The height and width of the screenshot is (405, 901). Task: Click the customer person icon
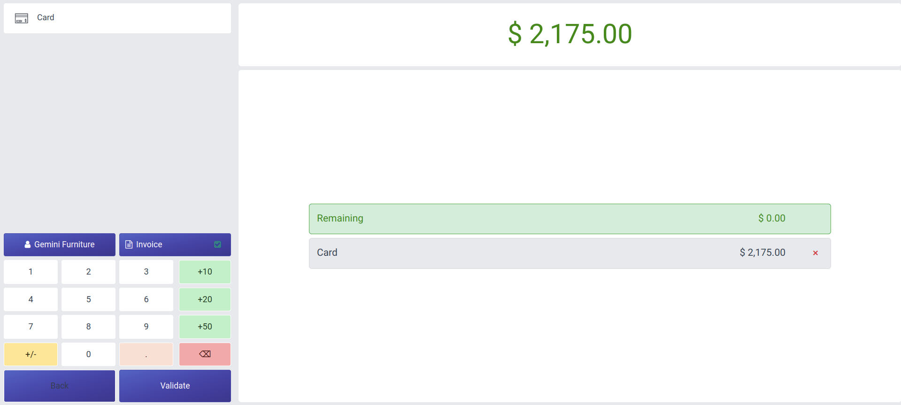pos(28,245)
